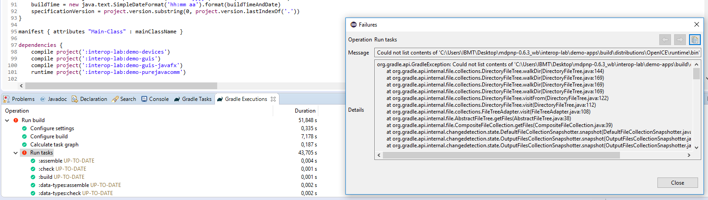Image resolution: width=708 pixels, height=200 pixels.
Task: Click the Details horizontal scrollbar right arrow
Action: (689, 155)
